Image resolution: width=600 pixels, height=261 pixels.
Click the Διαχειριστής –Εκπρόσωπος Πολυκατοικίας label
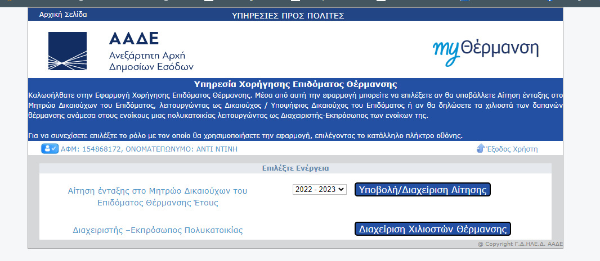point(158,230)
